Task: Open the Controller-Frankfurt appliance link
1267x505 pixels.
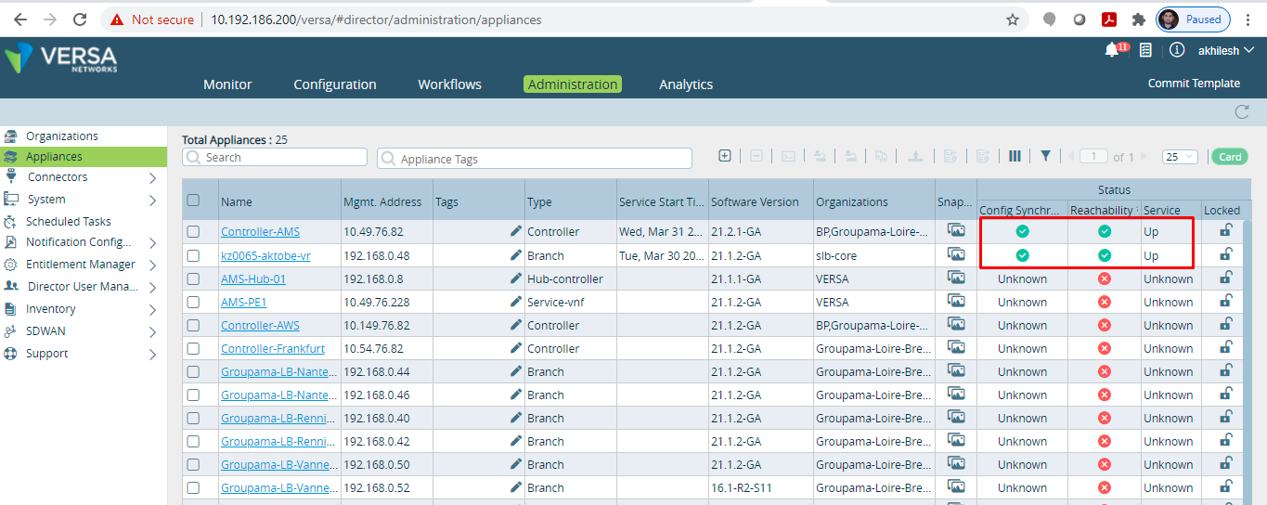Action: tap(273, 348)
